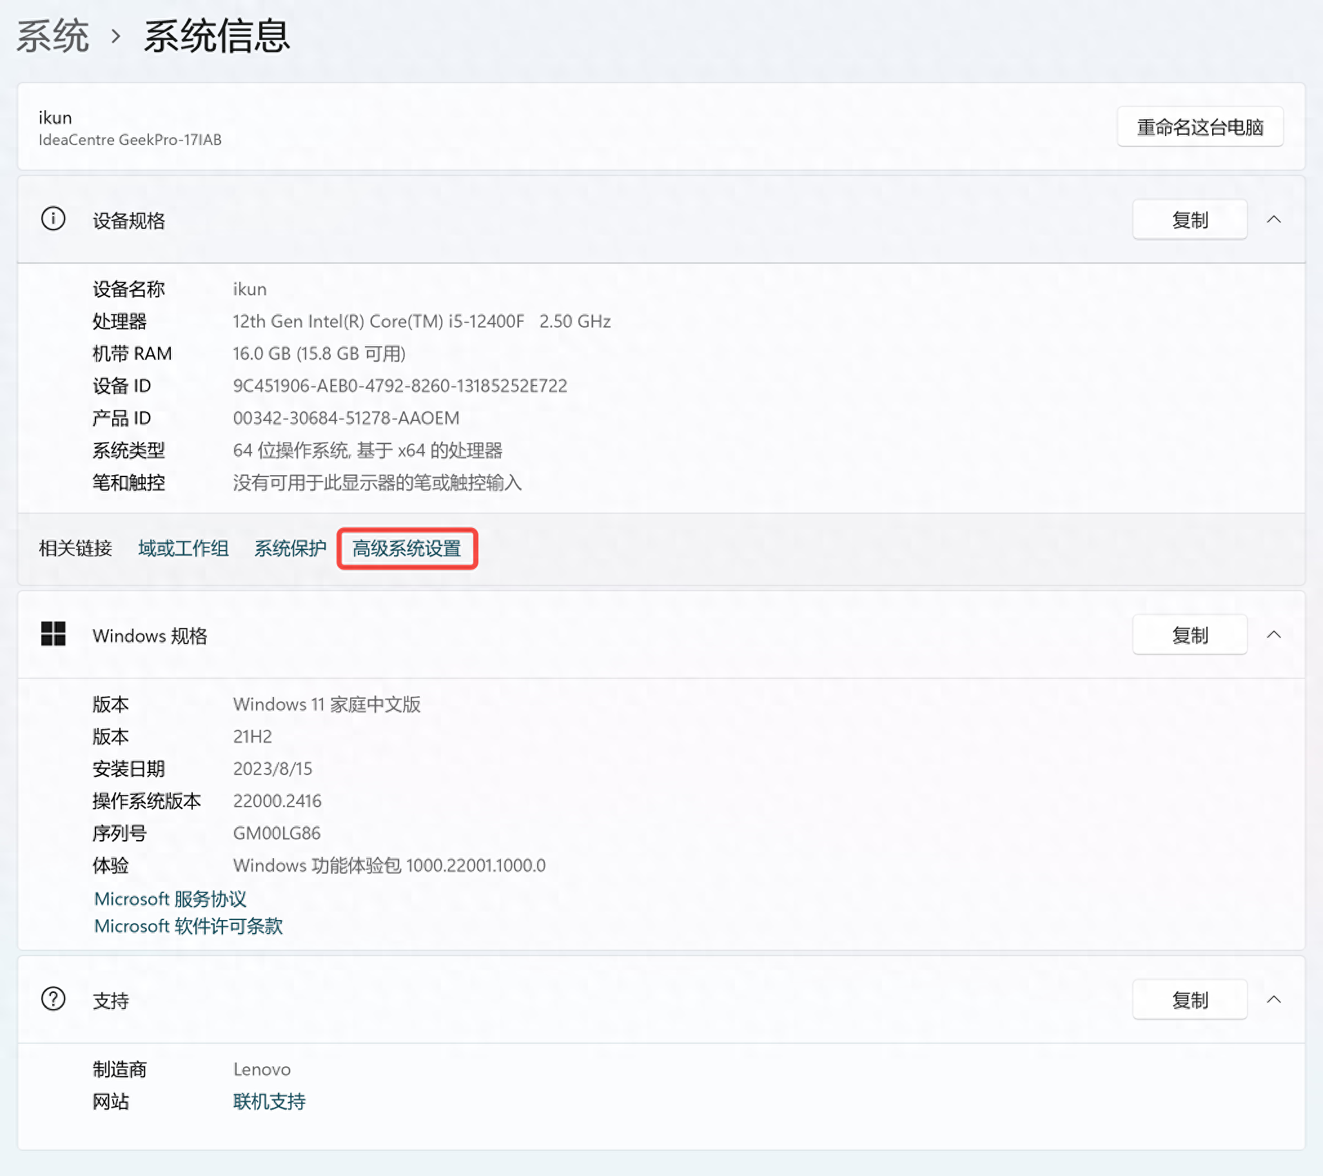The image size is (1323, 1176).
Task: Click the support question mark icon
Action: pyautogui.click(x=53, y=999)
